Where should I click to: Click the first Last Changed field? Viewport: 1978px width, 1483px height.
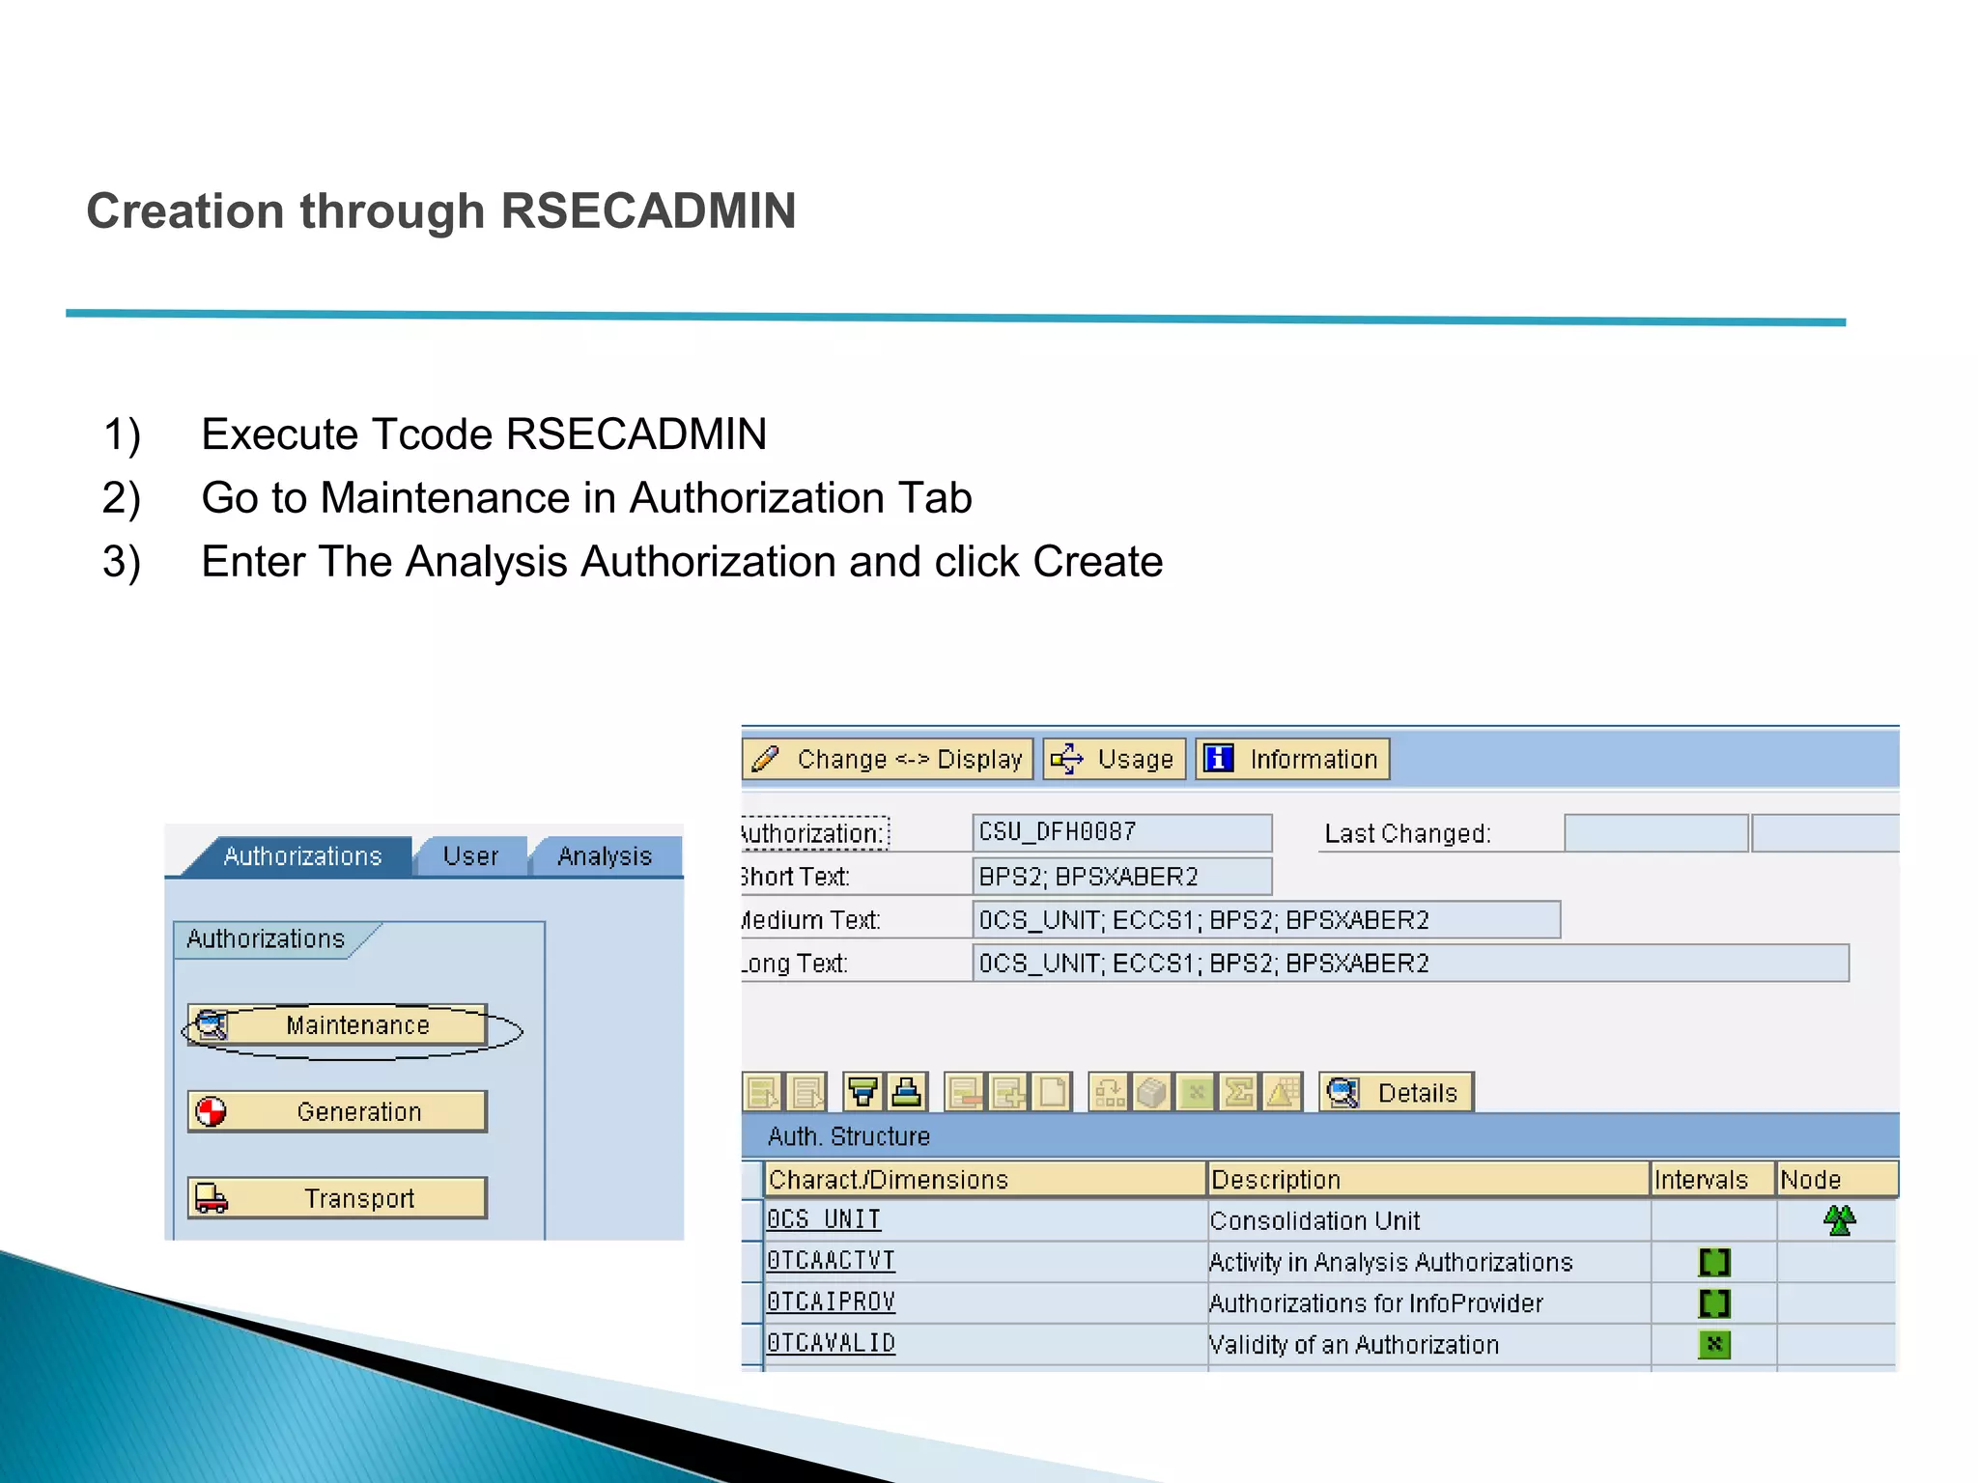pyautogui.click(x=1655, y=832)
